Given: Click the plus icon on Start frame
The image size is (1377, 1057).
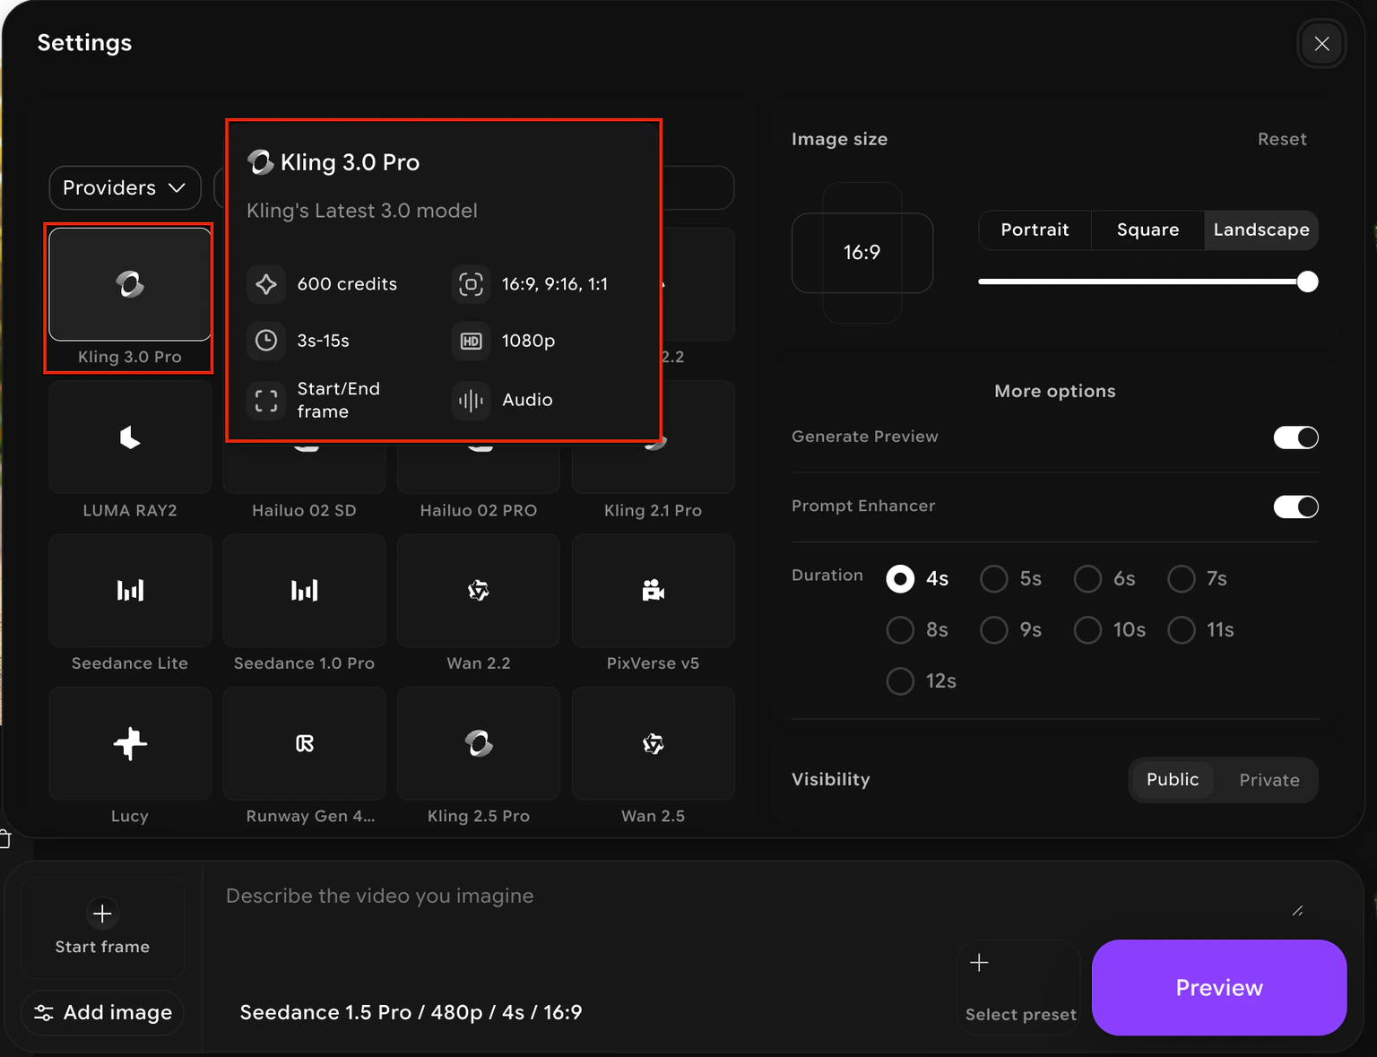Looking at the screenshot, I should coord(102,914).
